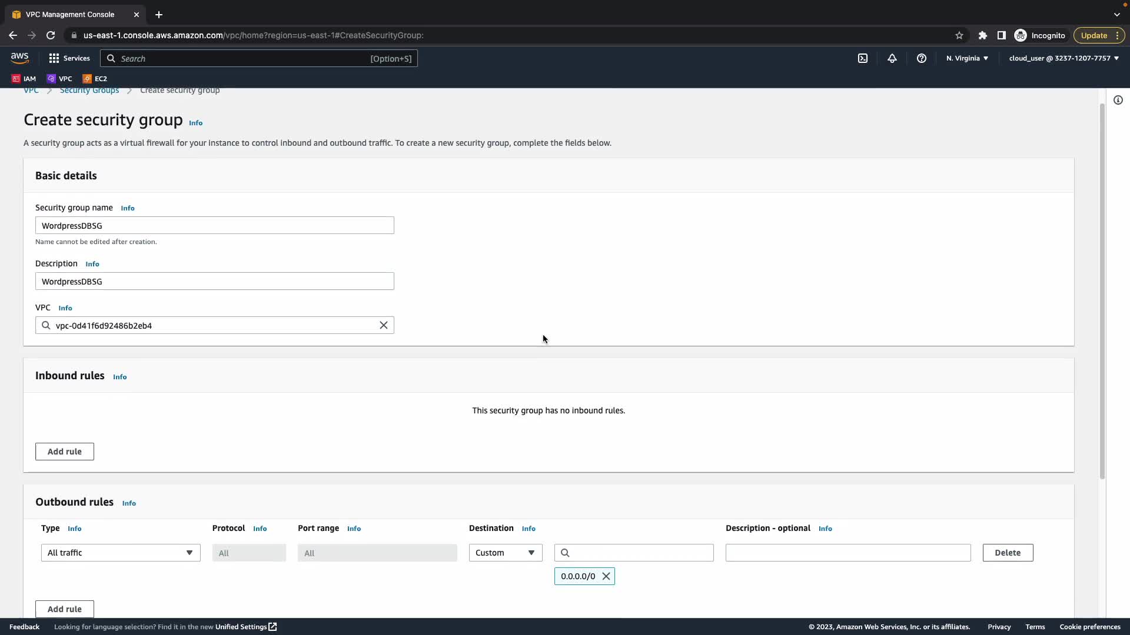Open the info panel side icon
1130x635 pixels.
(1118, 100)
